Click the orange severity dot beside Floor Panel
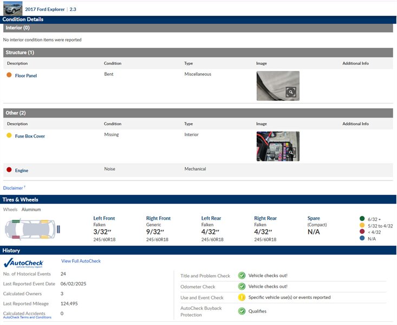The width and height of the screenshot is (397, 325). (9, 75)
